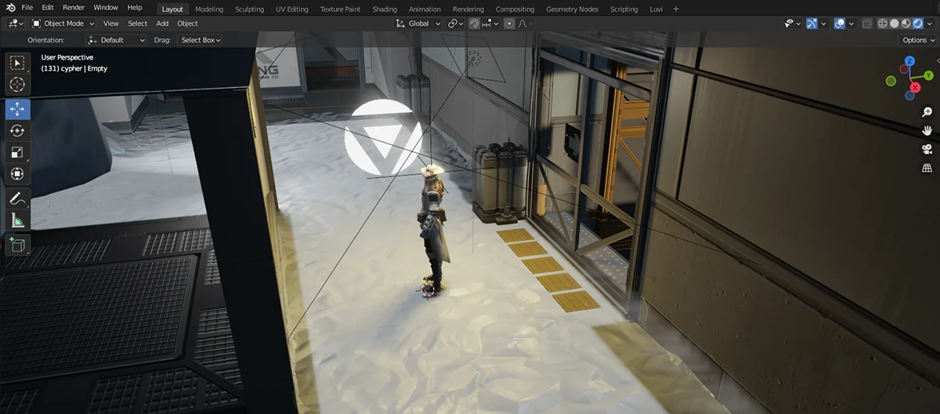Open the Edit menu

pos(48,8)
